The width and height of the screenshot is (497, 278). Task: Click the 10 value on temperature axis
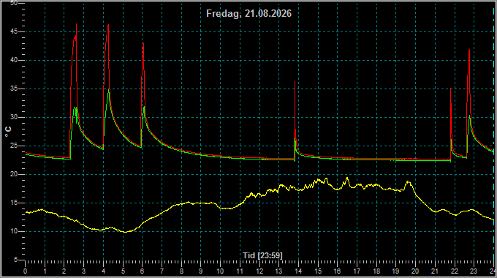(x=14, y=231)
